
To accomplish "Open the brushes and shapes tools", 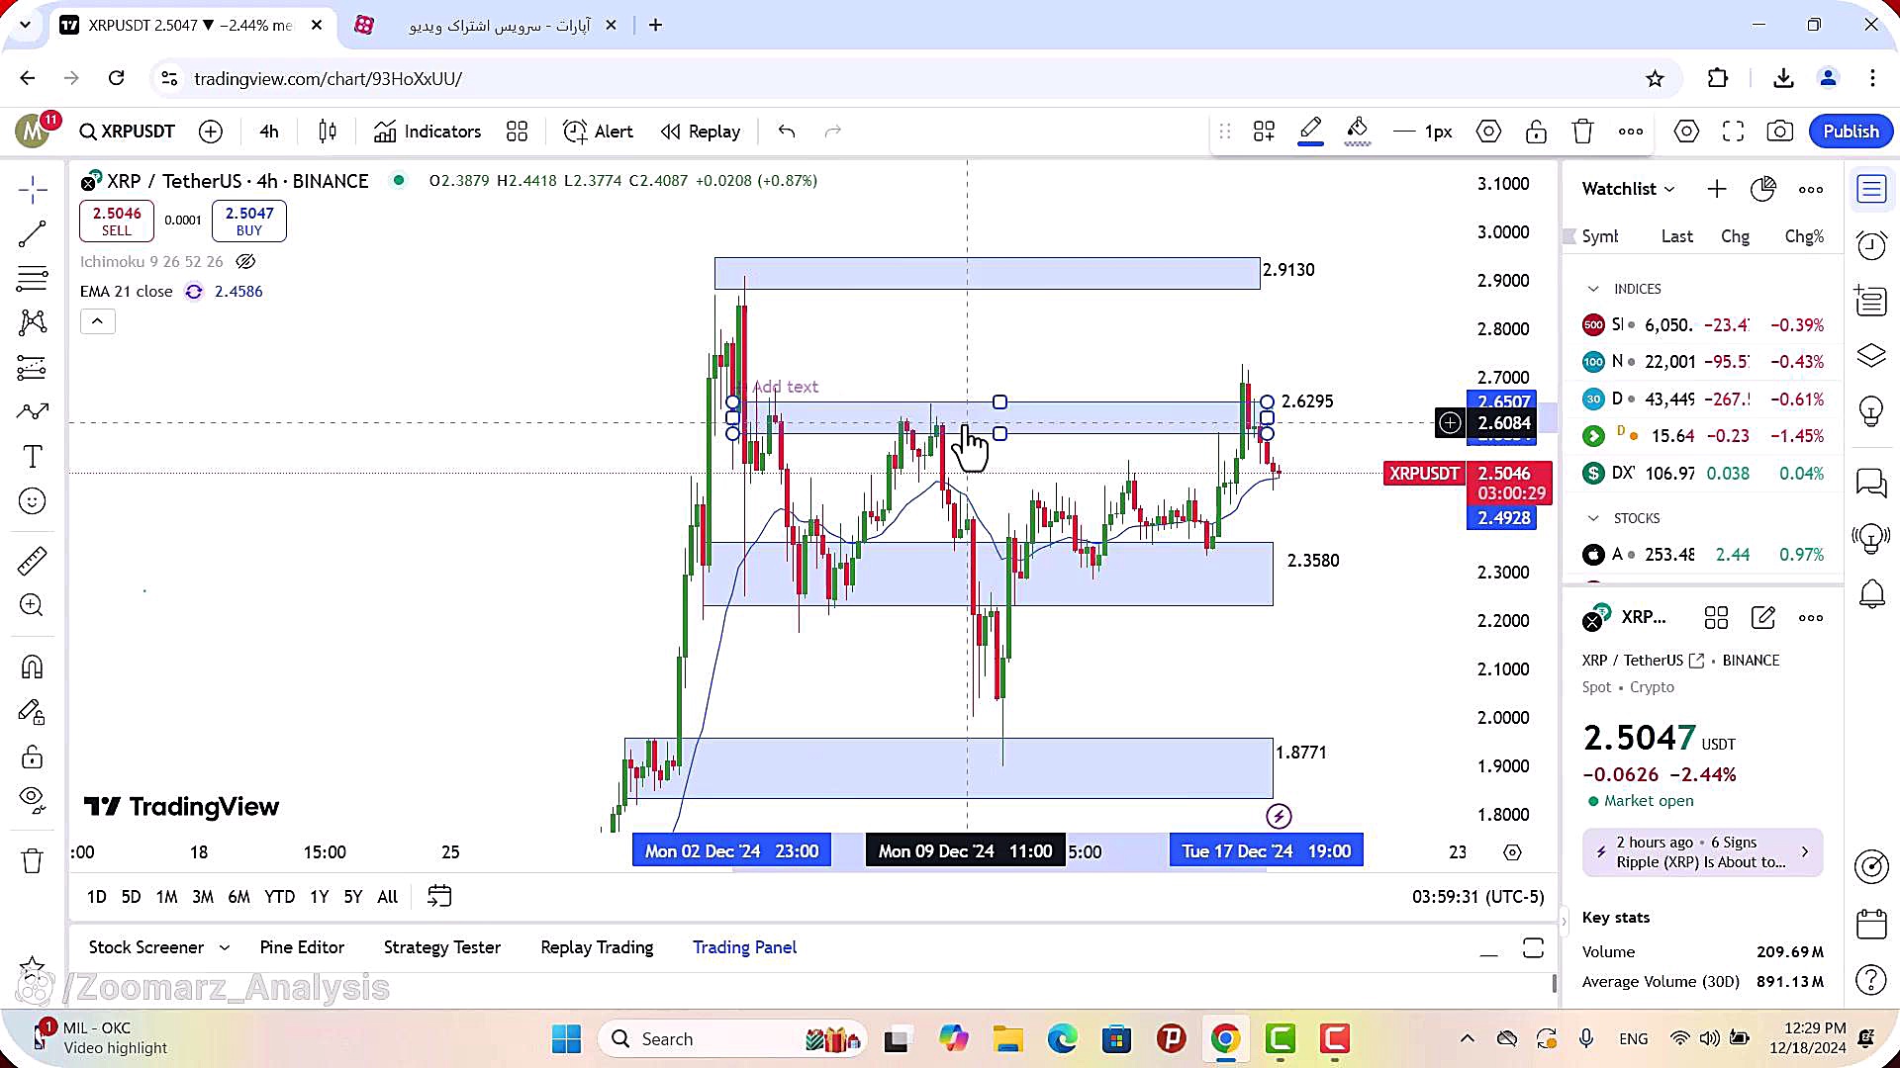I will [32, 411].
